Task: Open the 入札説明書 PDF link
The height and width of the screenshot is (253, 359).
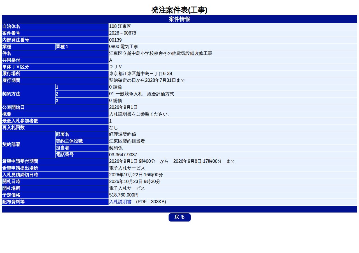Action: pyautogui.click(x=120, y=202)
